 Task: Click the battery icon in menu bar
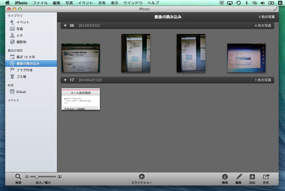pyautogui.click(x=271, y=3)
